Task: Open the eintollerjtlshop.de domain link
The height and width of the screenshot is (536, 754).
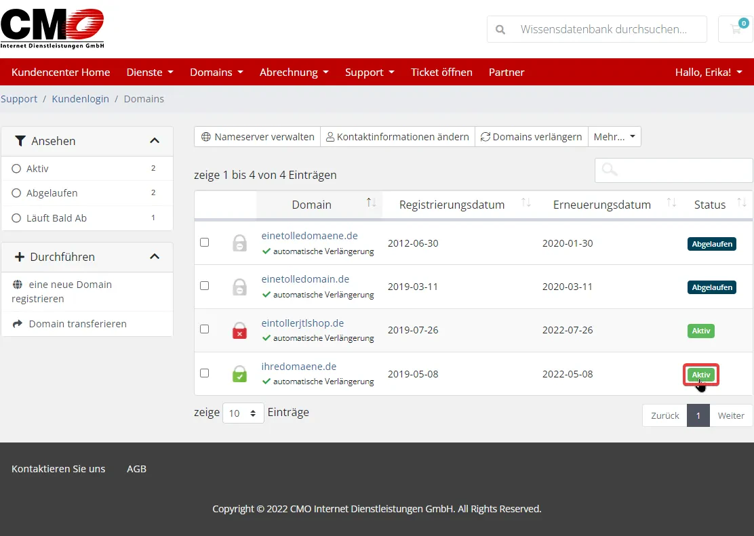Action: pyautogui.click(x=302, y=323)
